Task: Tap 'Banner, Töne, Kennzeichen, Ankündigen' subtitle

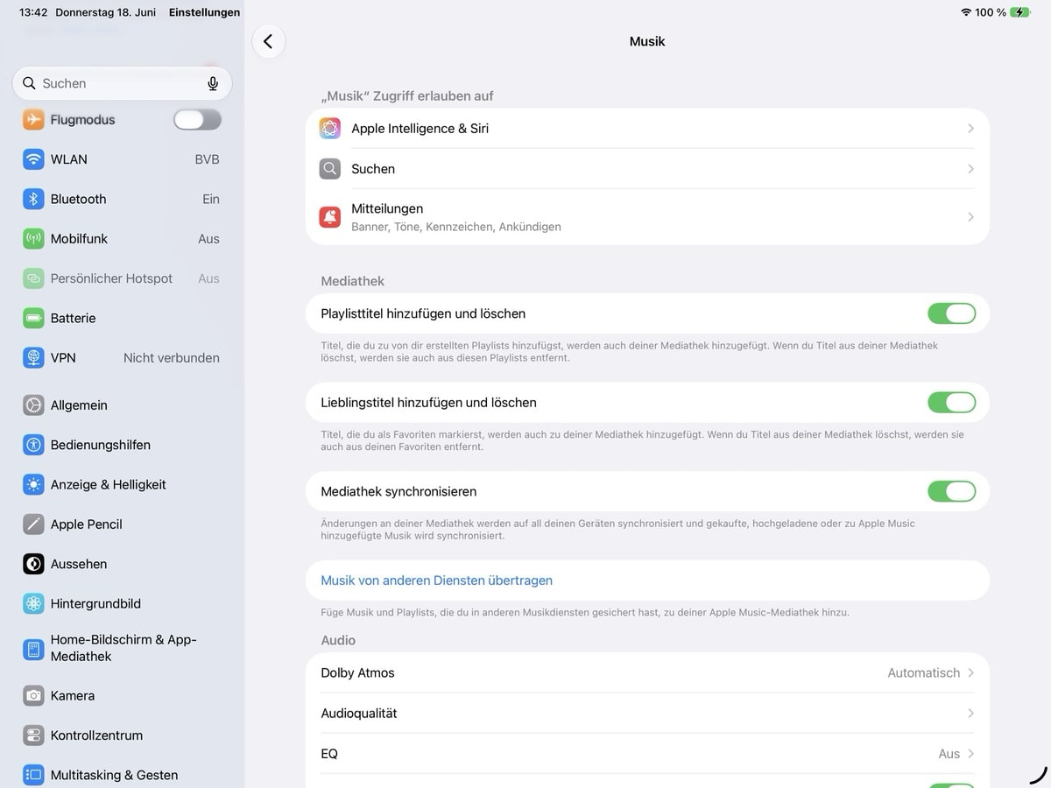Action: click(456, 227)
